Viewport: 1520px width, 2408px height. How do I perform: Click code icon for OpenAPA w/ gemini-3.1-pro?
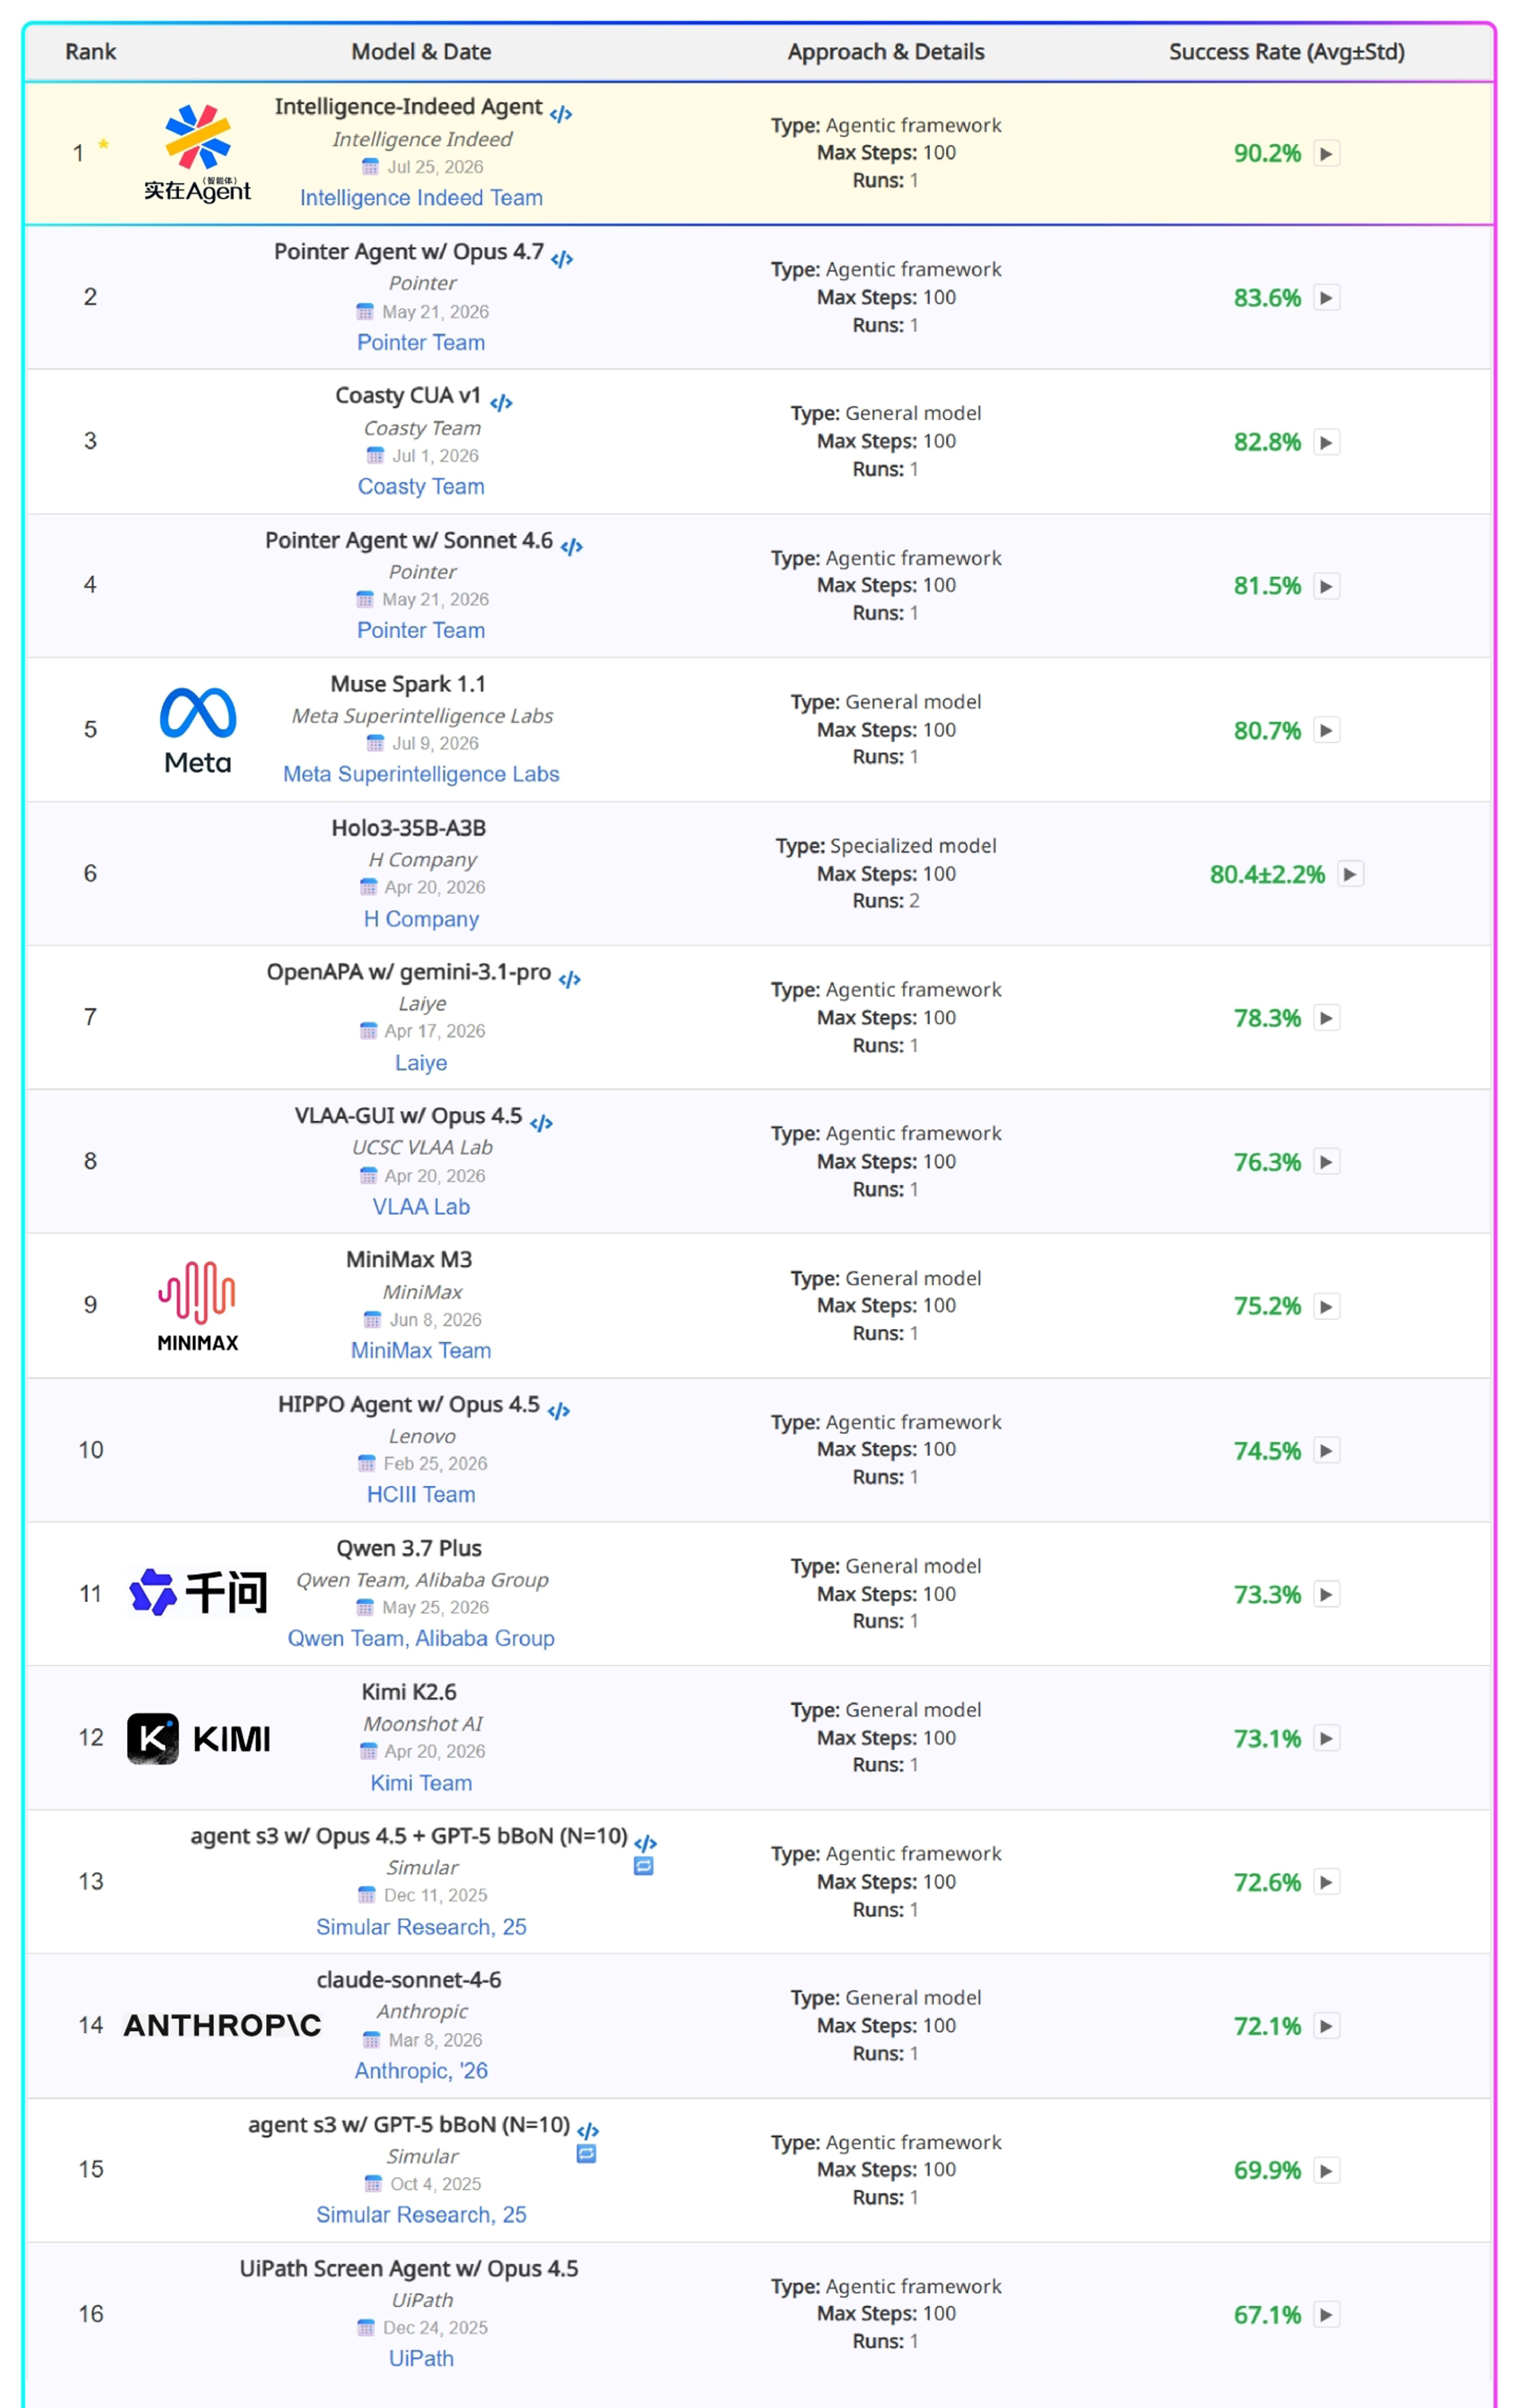tap(569, 979)
